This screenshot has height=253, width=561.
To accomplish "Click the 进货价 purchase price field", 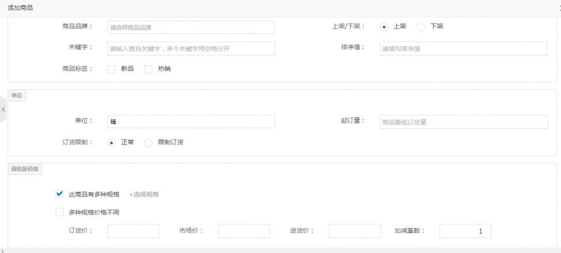I will click(x=354, y=231).
